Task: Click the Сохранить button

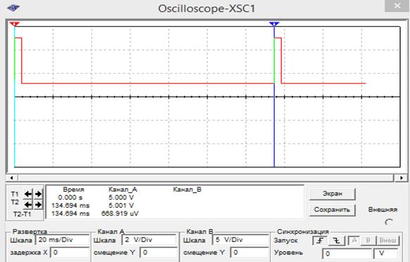Action: [333, 210]
